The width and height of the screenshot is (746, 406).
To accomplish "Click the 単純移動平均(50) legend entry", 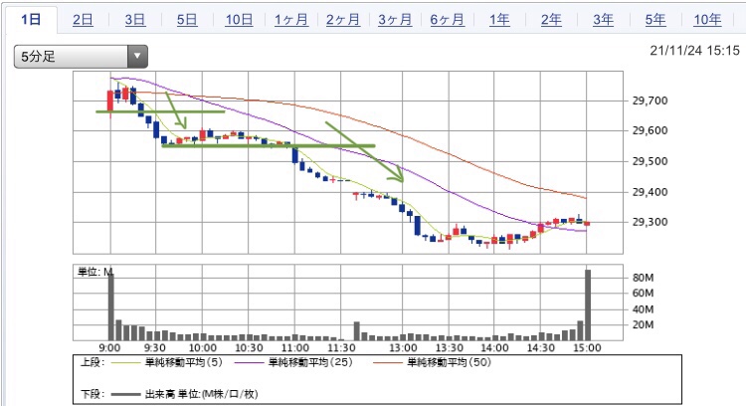I will 449,362.
